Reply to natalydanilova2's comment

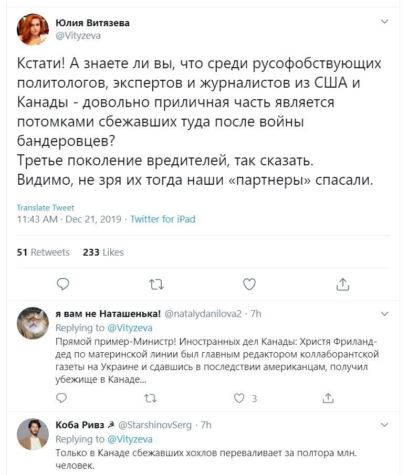[x=61, y=398]
